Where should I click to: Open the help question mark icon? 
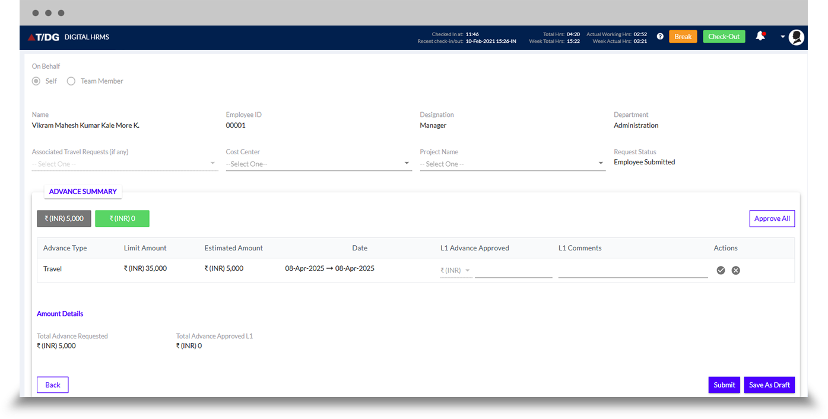660,37
